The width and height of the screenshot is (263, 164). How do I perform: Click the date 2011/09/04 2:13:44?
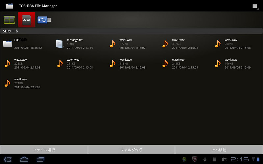[80, 48]
